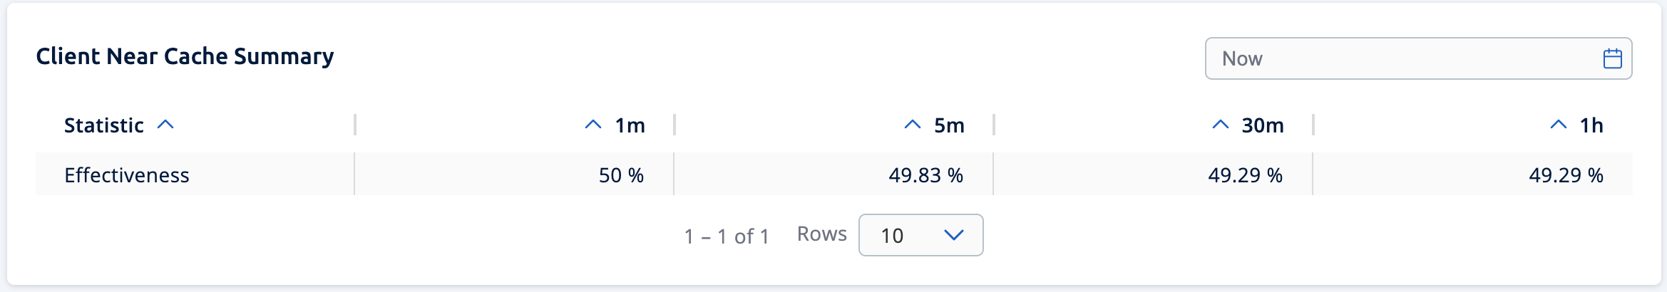Click the sort arrow beside 1h
The width and height of the screenshot is (1667, 292).
(1558, 125)
